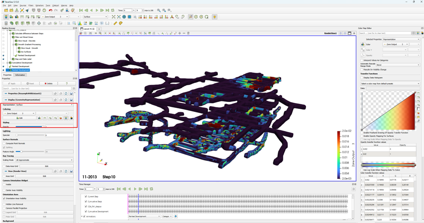Set view direction to +X icon

[x=140, y=17]
